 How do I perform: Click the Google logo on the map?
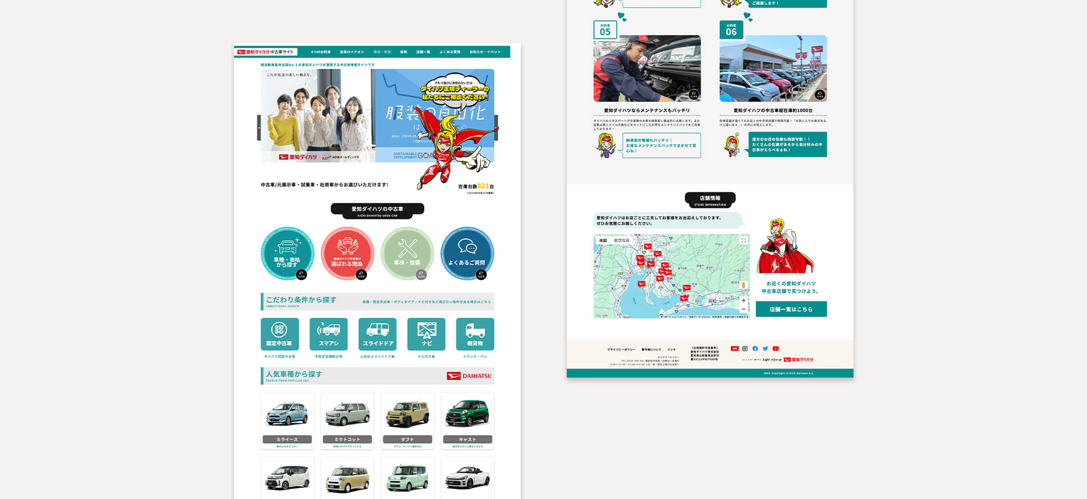point(601,315)
